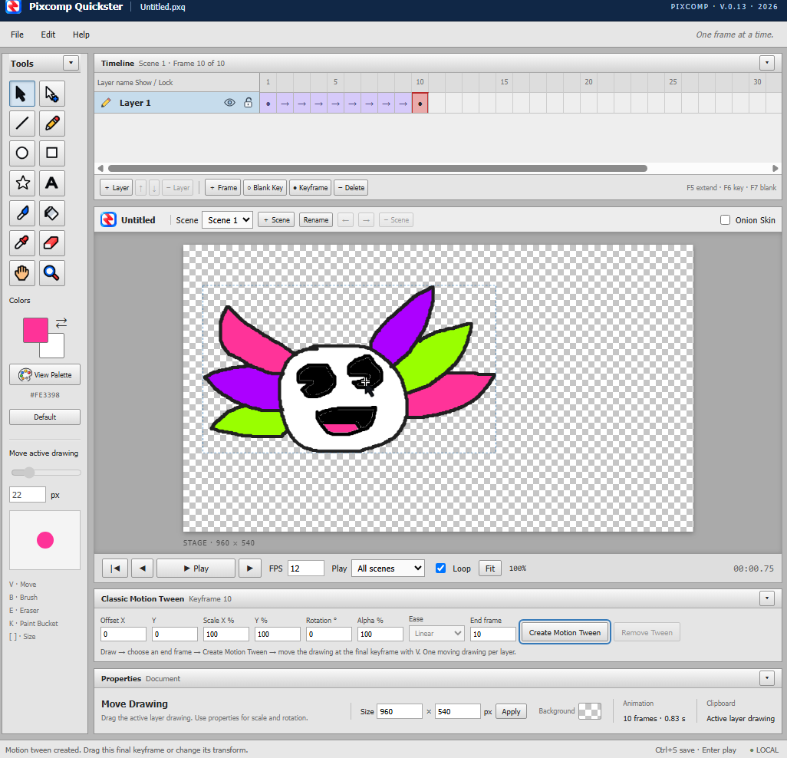Click the white background color swatch
This screenshot has width=787, height=758.
pyautogui.click(x=54, y=348)
